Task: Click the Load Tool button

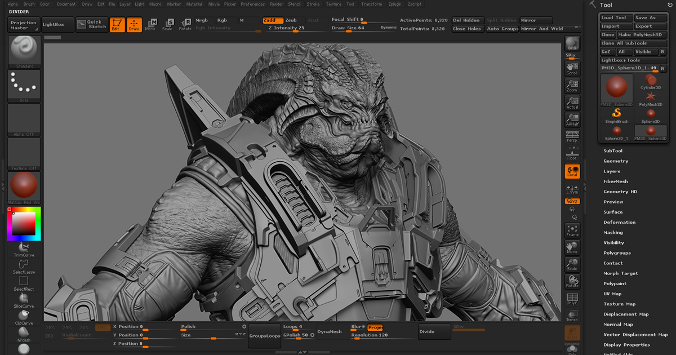Action: 615,18
